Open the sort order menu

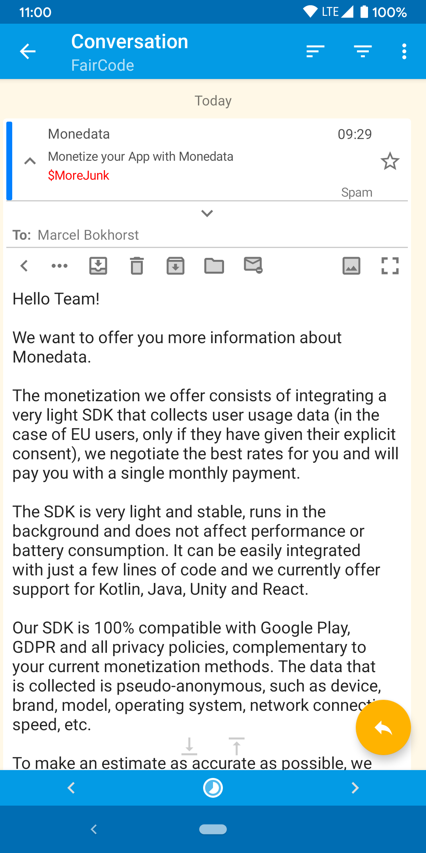pos(315,51)
